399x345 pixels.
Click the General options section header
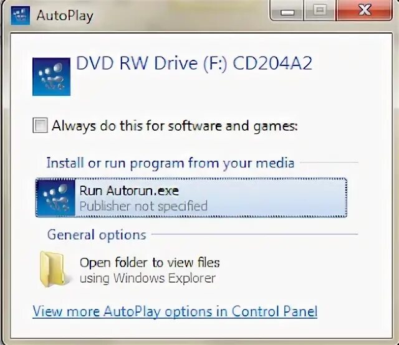[x=97, y=235]
